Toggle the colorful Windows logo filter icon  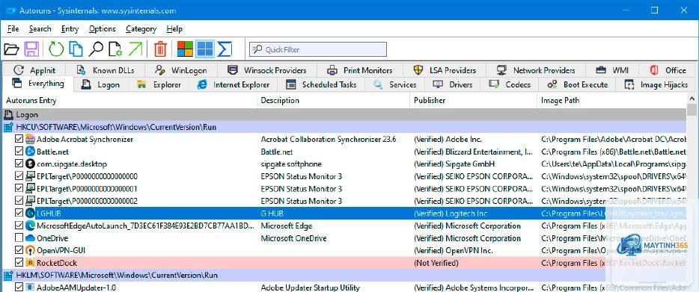click(x=185, y=49)
